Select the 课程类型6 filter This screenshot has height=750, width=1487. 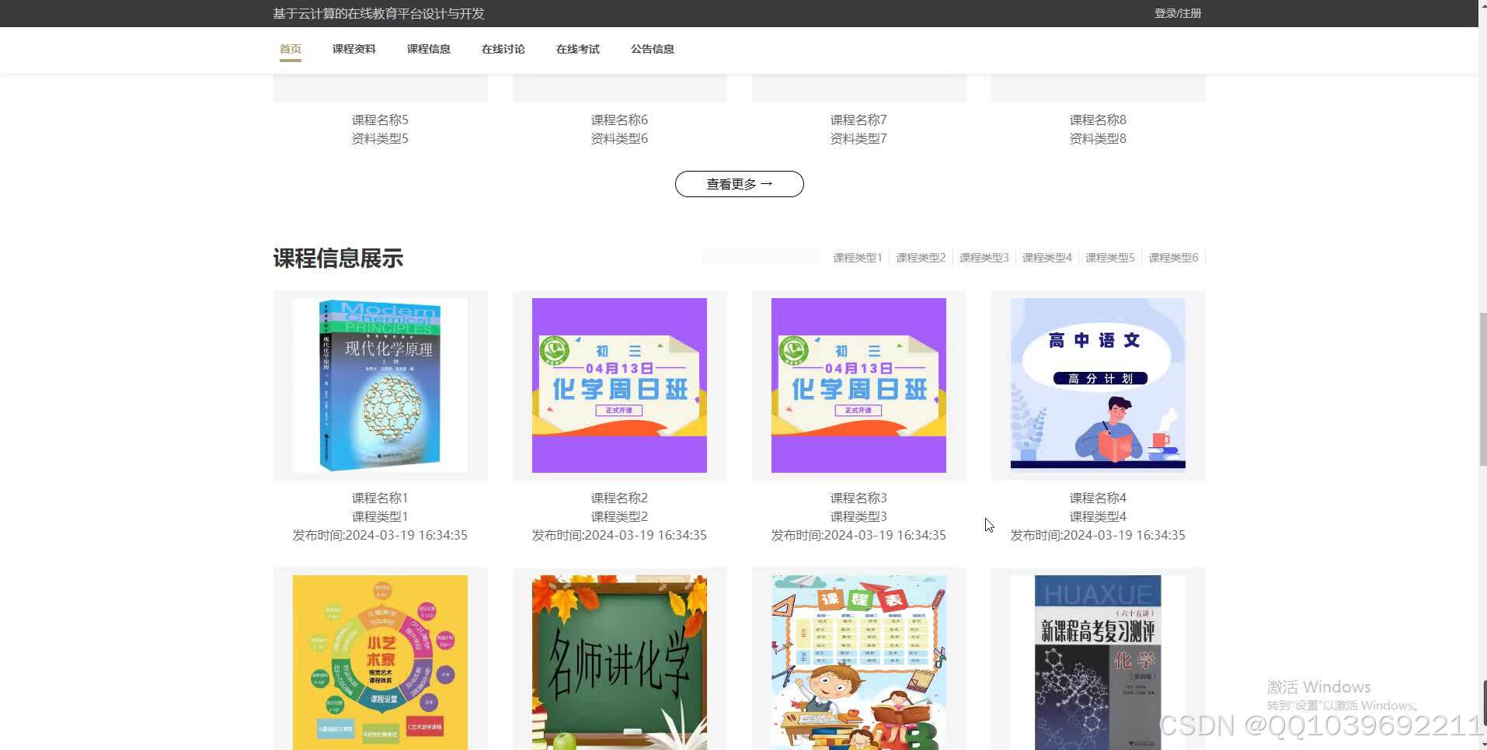1172,257
